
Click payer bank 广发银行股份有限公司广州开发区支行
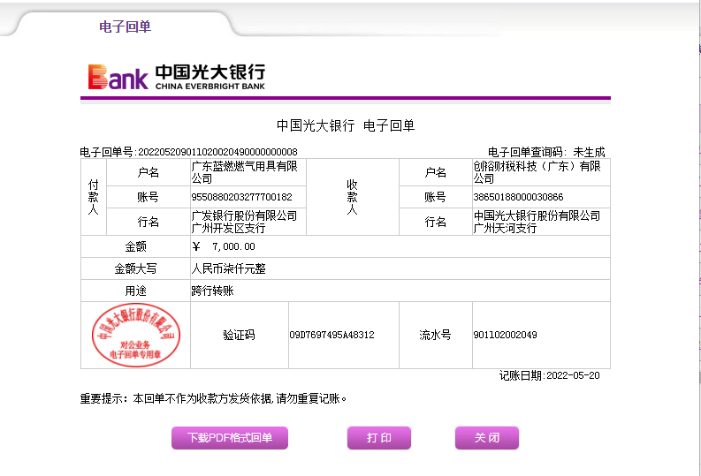(244, 222)
